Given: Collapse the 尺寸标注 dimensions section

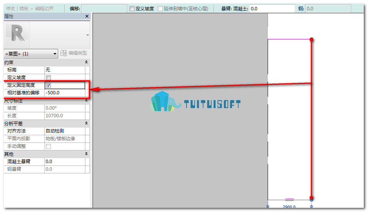Looking at the screenshot, I should pos(87,100).
